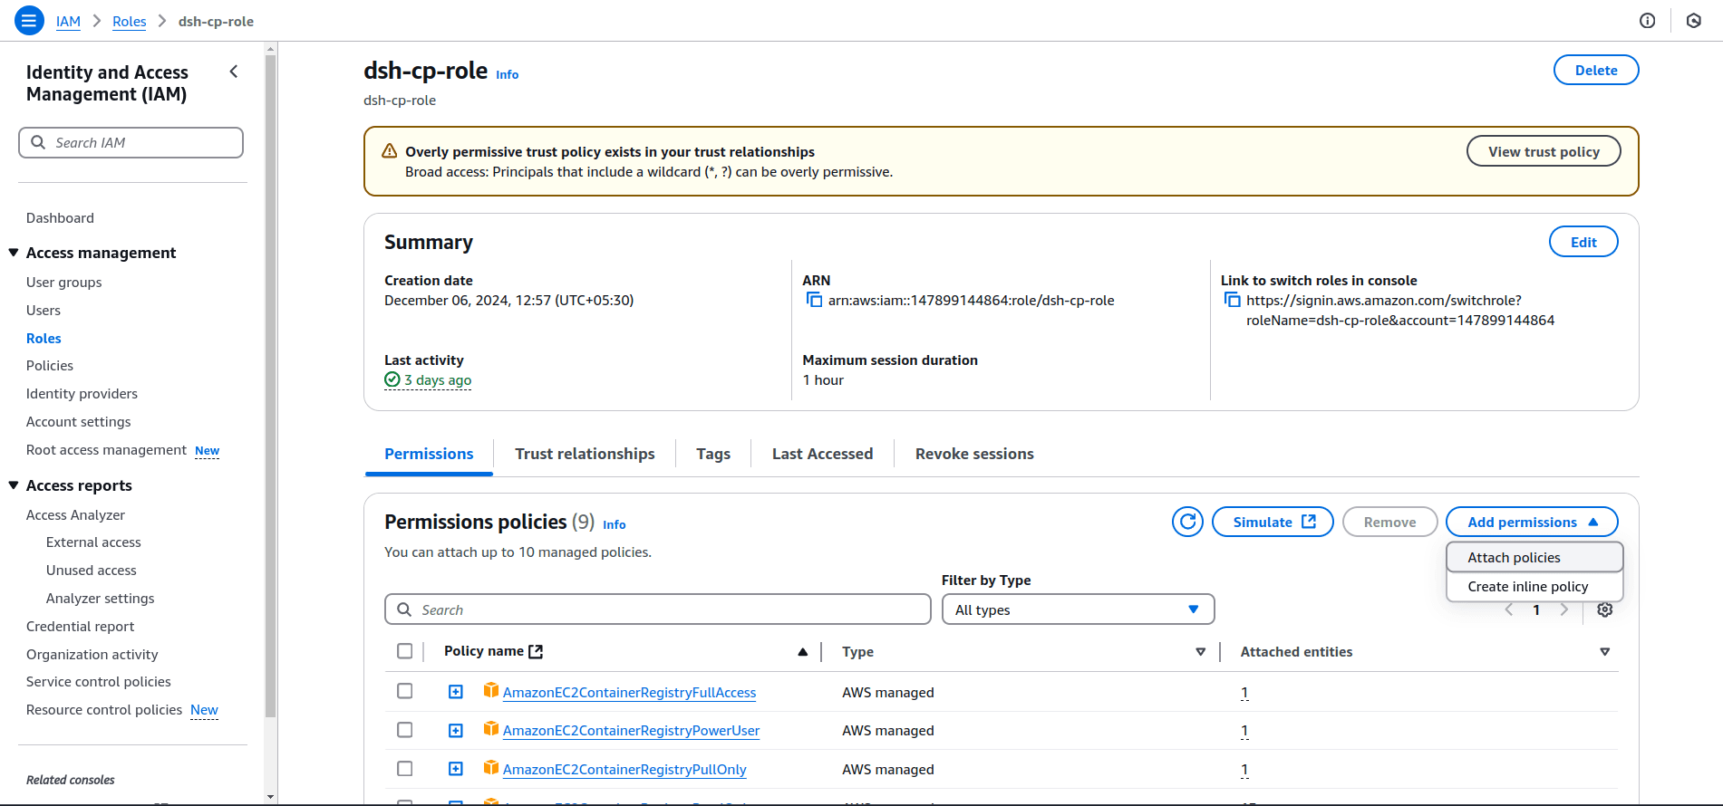Toggle the Add permissions dropdown button

(x=1532, y=522)
